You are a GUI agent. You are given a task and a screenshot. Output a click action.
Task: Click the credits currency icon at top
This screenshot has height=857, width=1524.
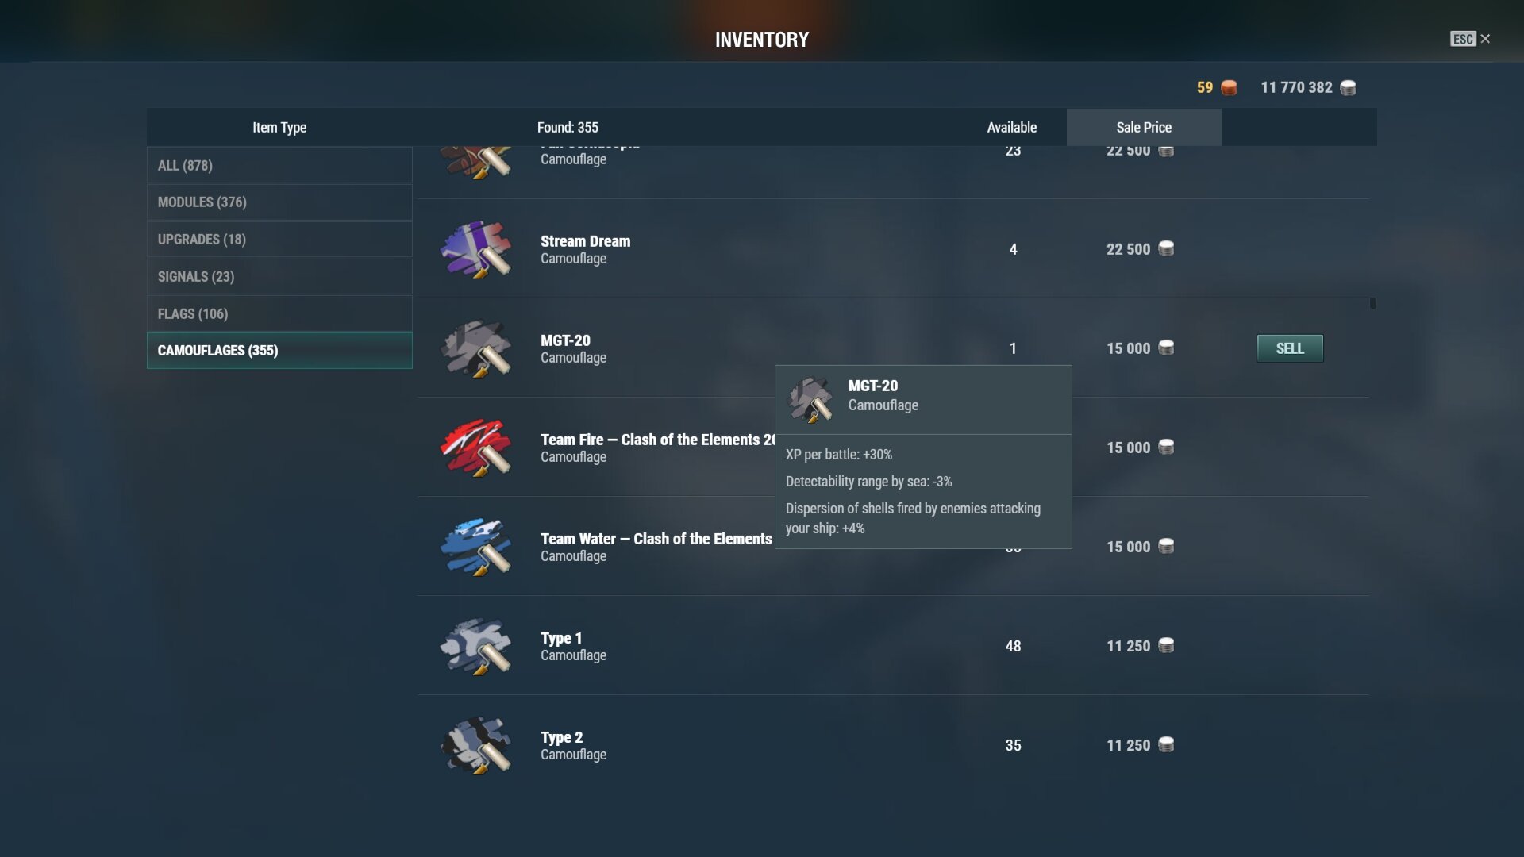click(x=1348, y=88)
